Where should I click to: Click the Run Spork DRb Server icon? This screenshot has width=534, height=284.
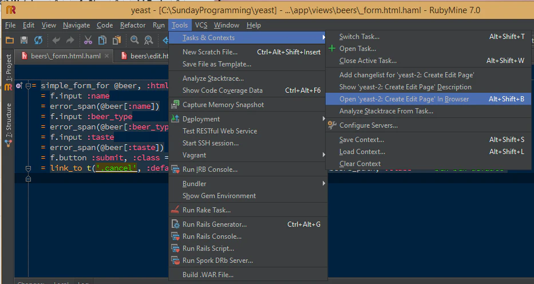click(x=175, y=261)
